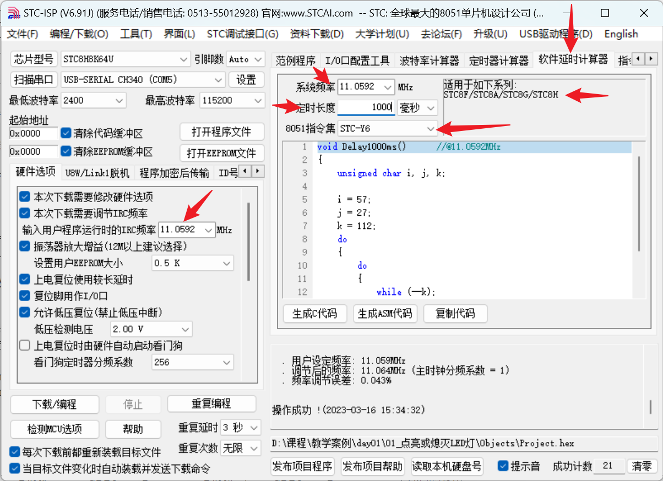Toggle 复位脚用作I/O口 checkbox
663x481 pixels.
25,296
